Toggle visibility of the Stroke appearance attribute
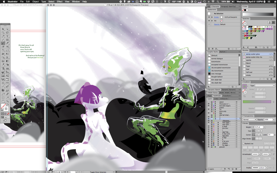The width and height of the screenshot is (277, 173). click(x=209, y=17)
